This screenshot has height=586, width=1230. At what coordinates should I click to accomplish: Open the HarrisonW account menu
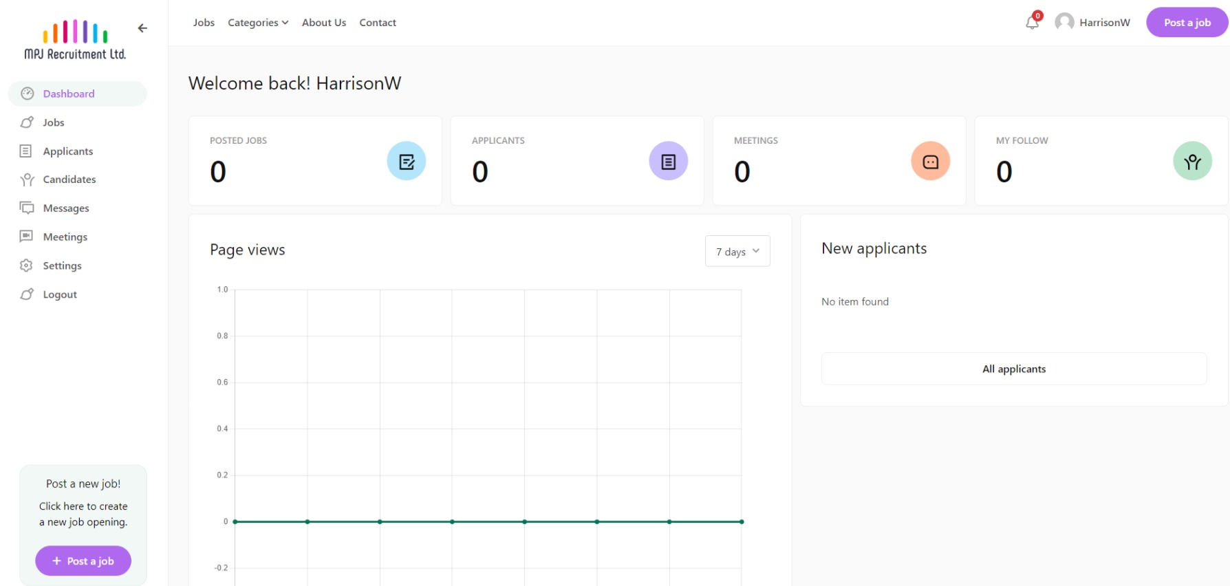click(x=1104, y=23)
